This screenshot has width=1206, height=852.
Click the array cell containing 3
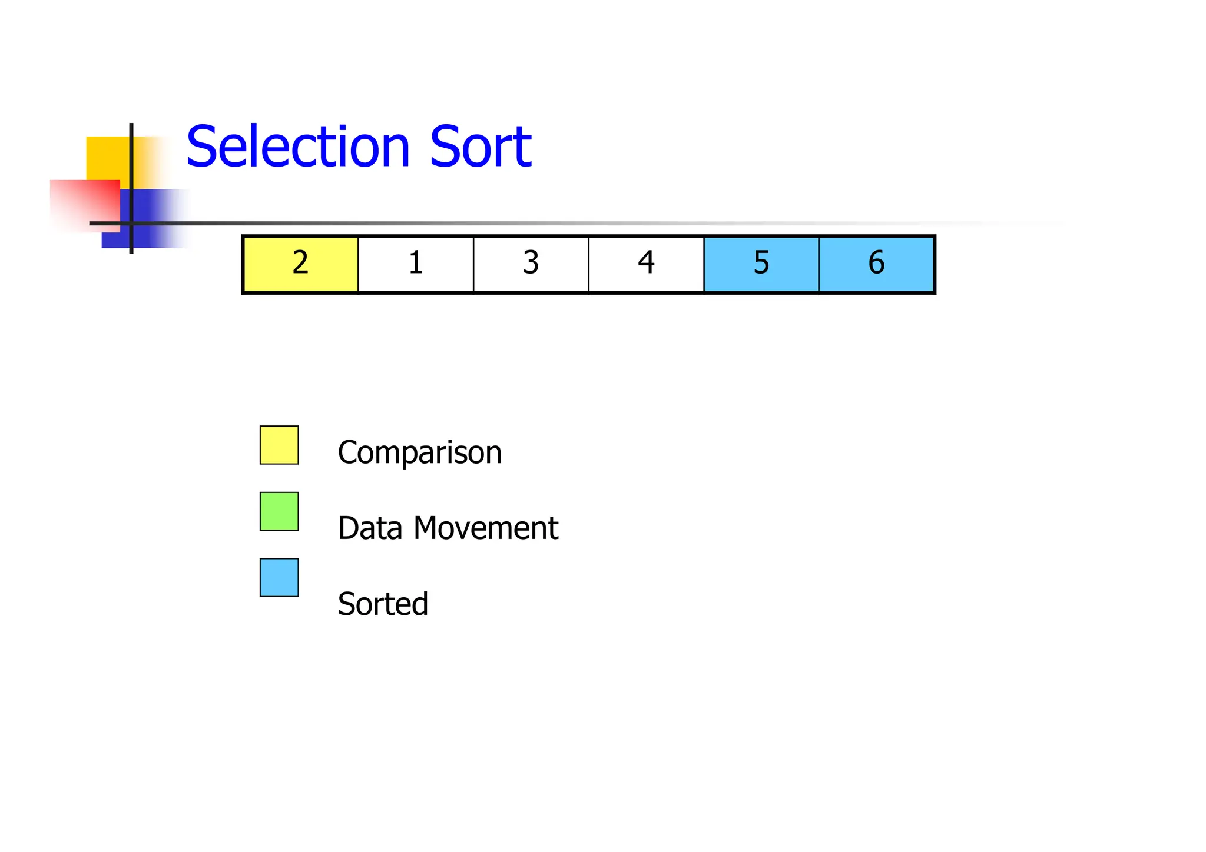pyautogui.click(x=531, y=264)
